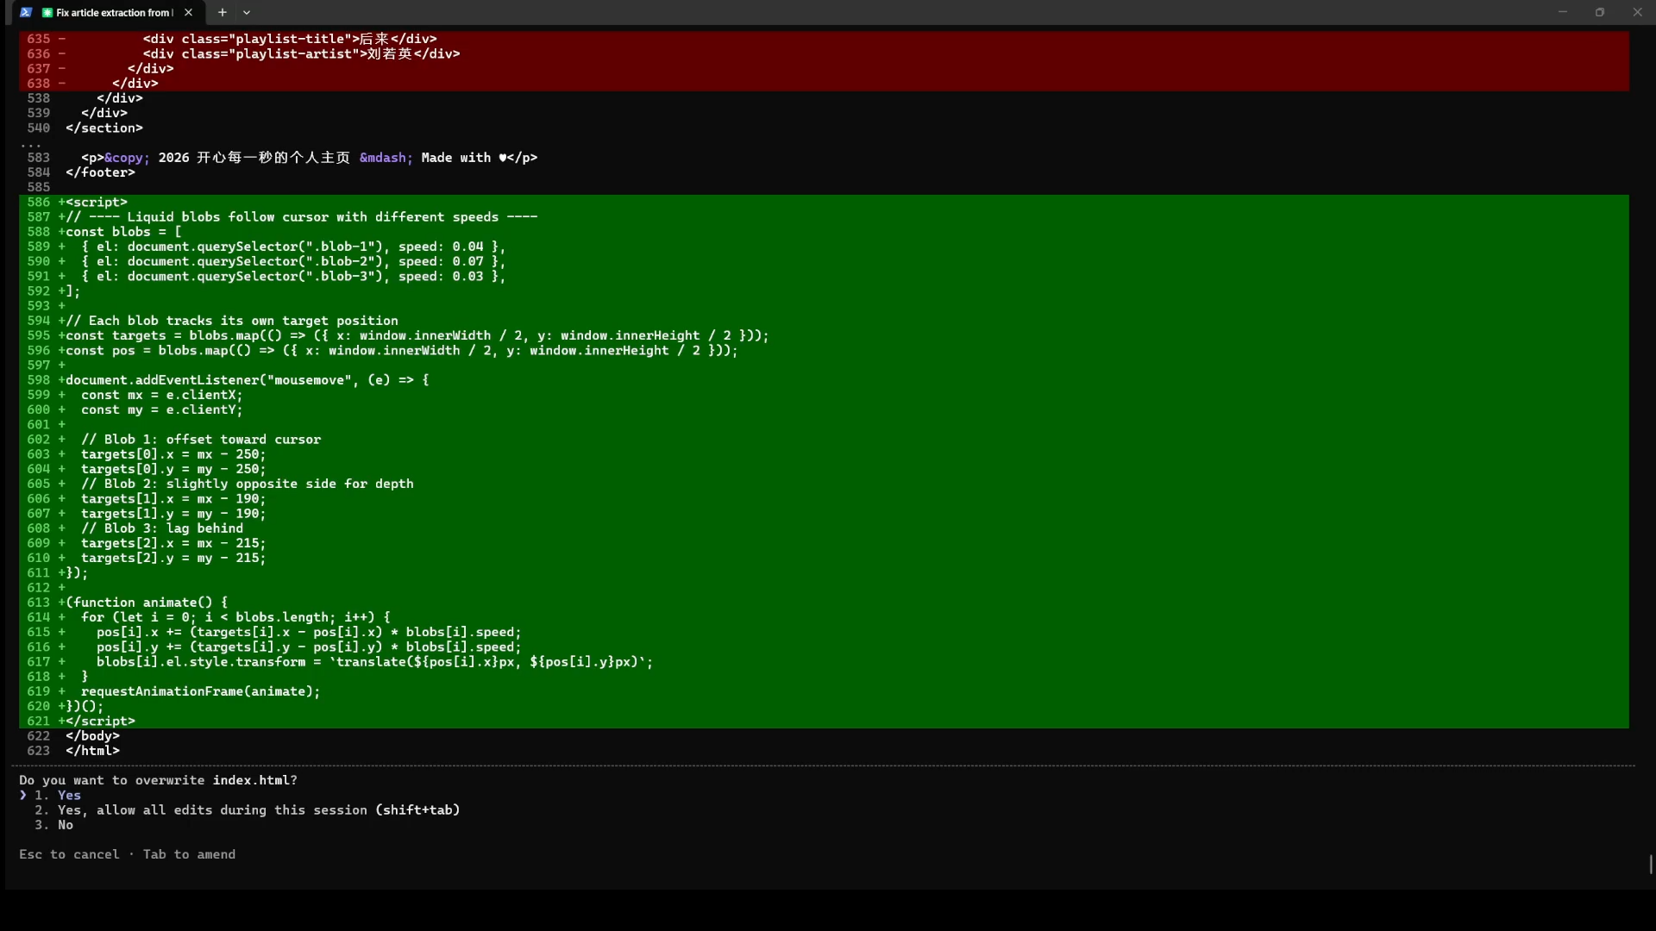Click the 'pos[i].x +=' update line
1656x931 pixels.
[x=309, y=633]
